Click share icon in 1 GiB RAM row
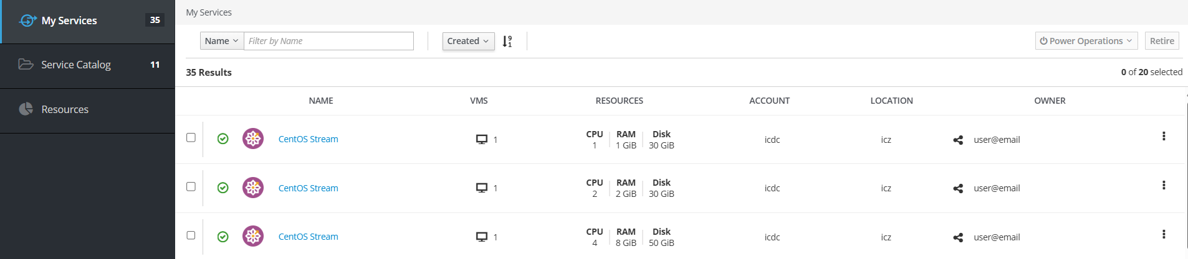Viewport: 1188px width, 259px height. [x=958, y=140]
